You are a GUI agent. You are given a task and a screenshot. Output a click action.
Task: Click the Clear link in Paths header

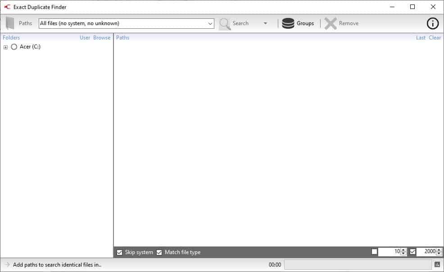tap(435, 38)
